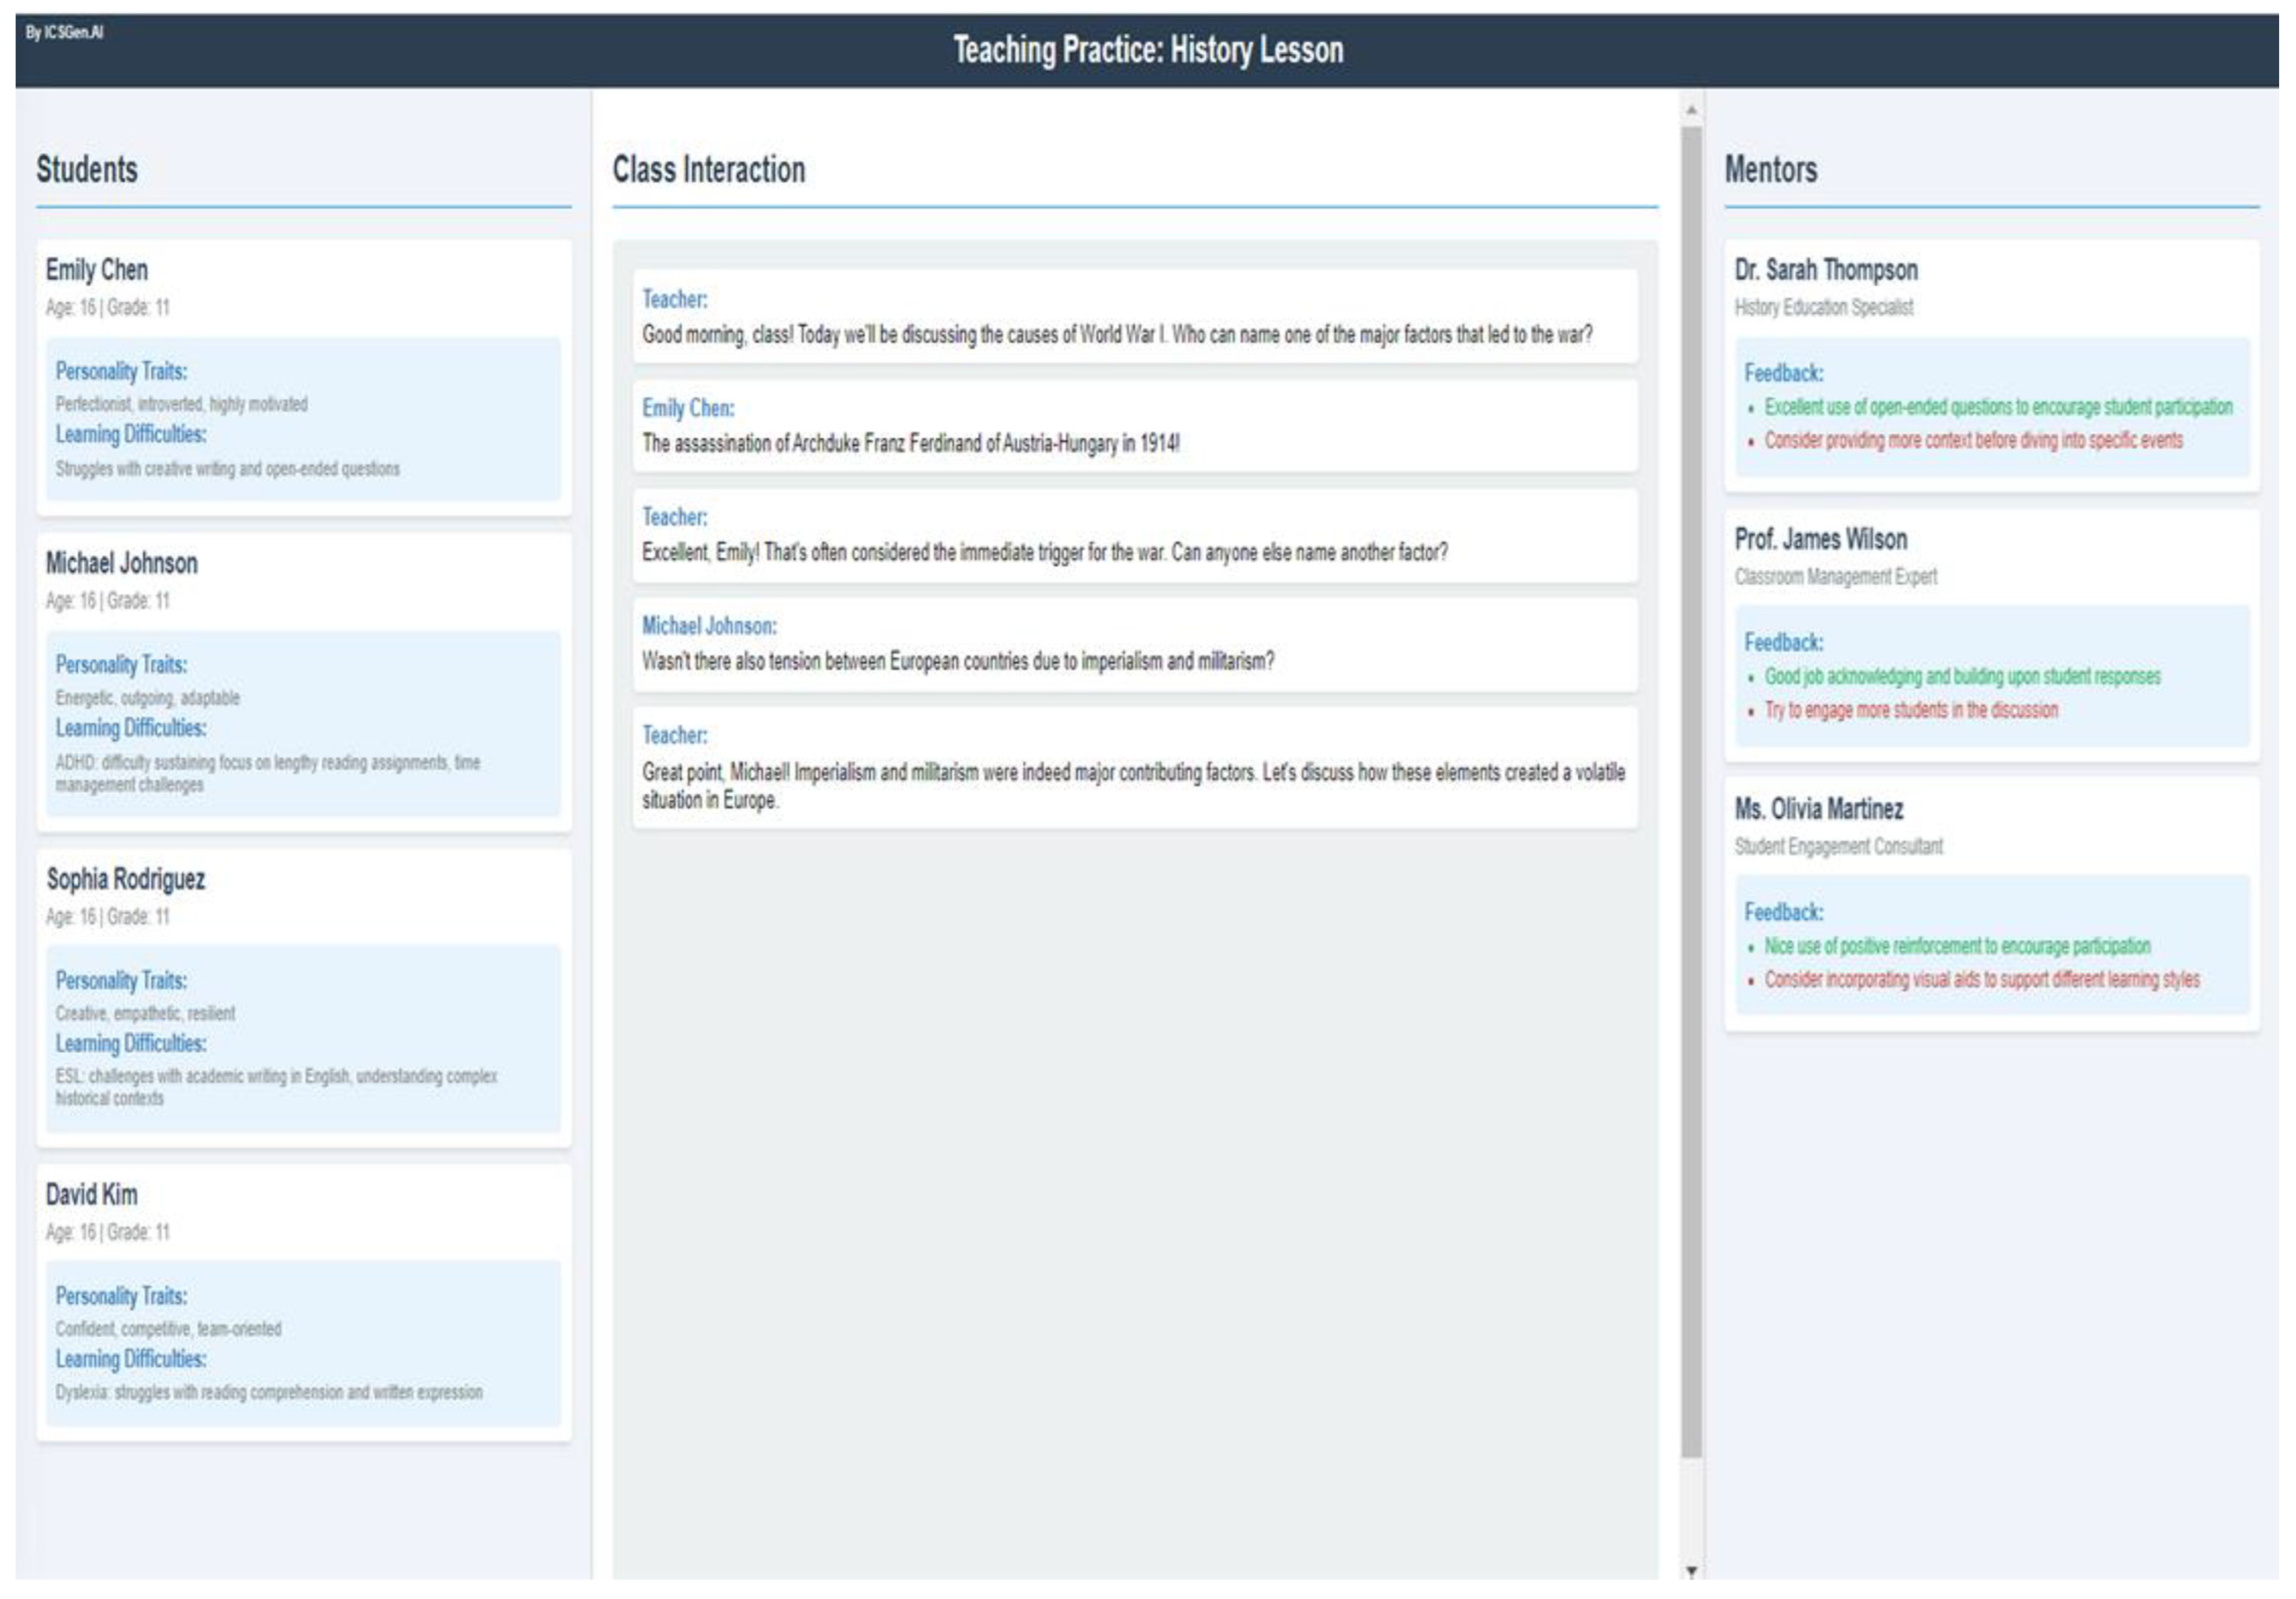Open David Kim's student card
Image resolution: width=2296 pixels, height=1599 pixels.
point(92,1194)
